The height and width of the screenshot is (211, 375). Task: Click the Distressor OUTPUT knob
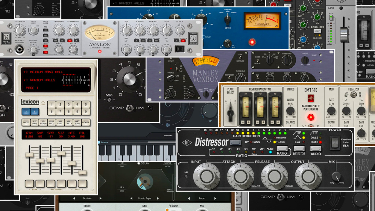click(x=308, y=176)
